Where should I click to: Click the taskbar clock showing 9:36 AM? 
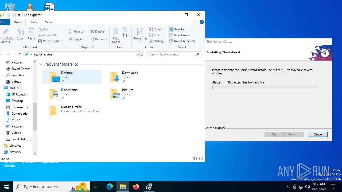coord(319,187)
